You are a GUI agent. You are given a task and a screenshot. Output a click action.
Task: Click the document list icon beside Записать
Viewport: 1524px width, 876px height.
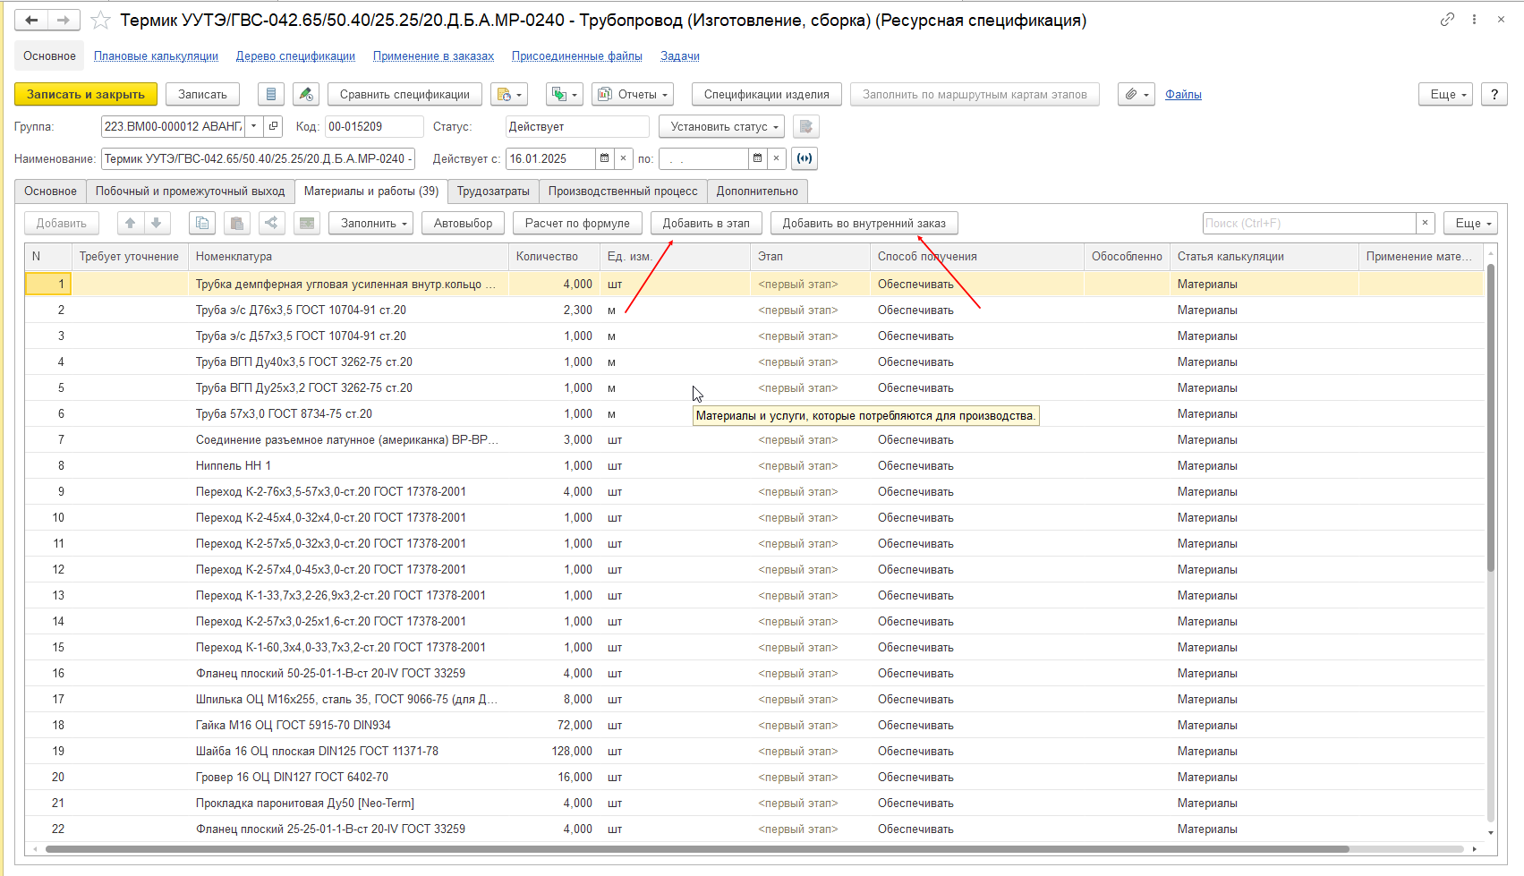(271, 94)
